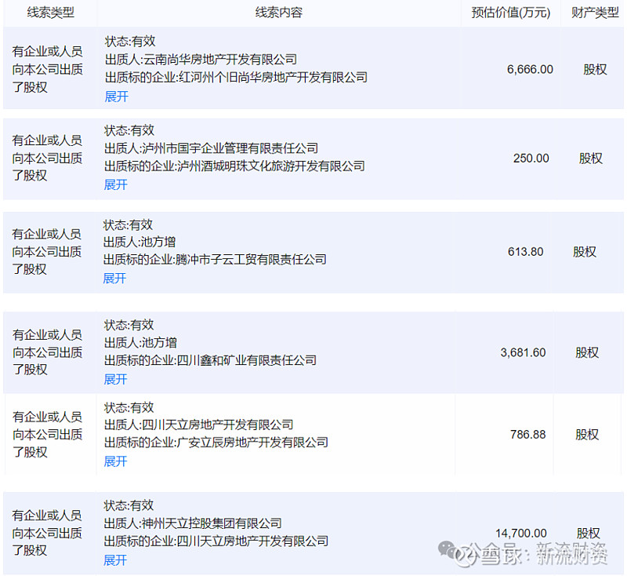627x576 pixels.
Task: Click 状态:有效 in the 14,700.00 row
Action: coord(129,505)
